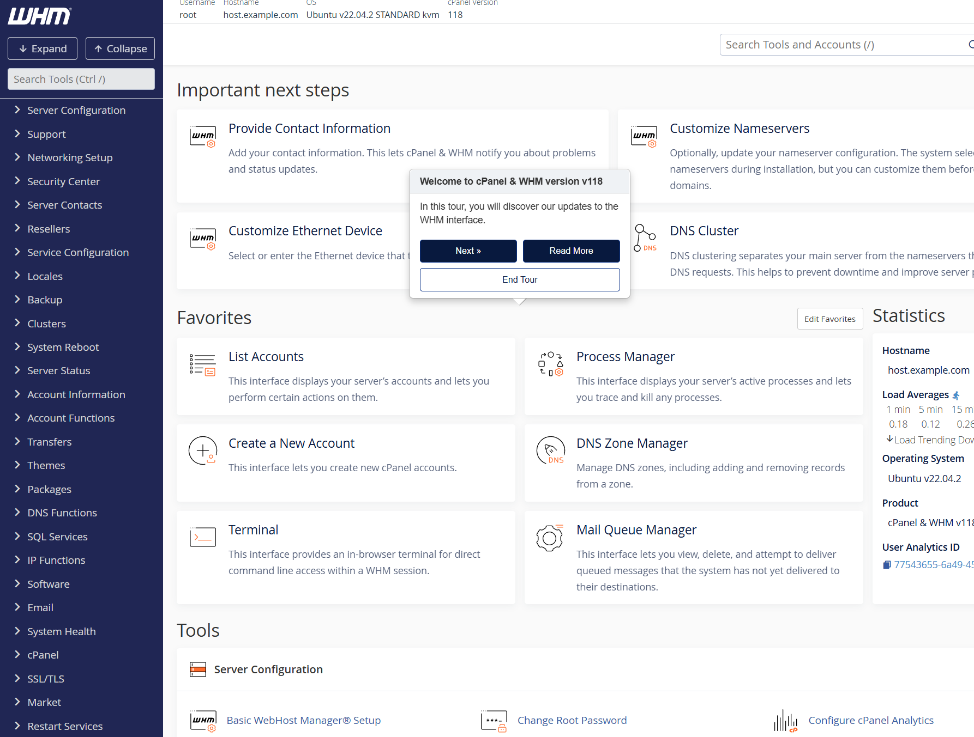This screenshot has height=737, width=974.
Task: Open Process Manager via its gear-arrows icon
Action: point(550,364)
